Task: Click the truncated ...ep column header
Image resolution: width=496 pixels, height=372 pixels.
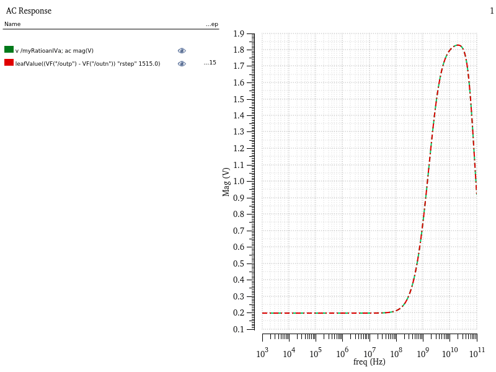Action: pos(211,24)
